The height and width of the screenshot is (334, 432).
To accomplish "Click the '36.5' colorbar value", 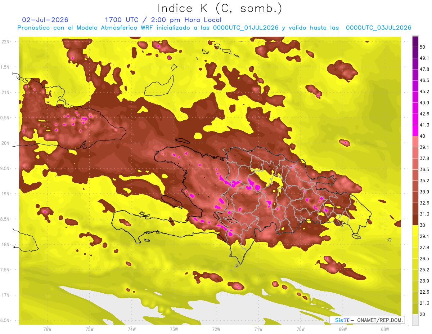I will pos(424,169).
